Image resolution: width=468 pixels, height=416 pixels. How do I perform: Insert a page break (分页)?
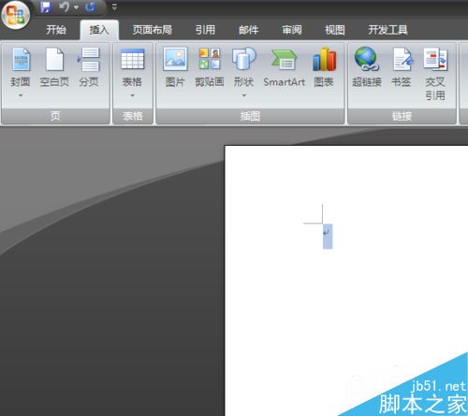(89, 67)
